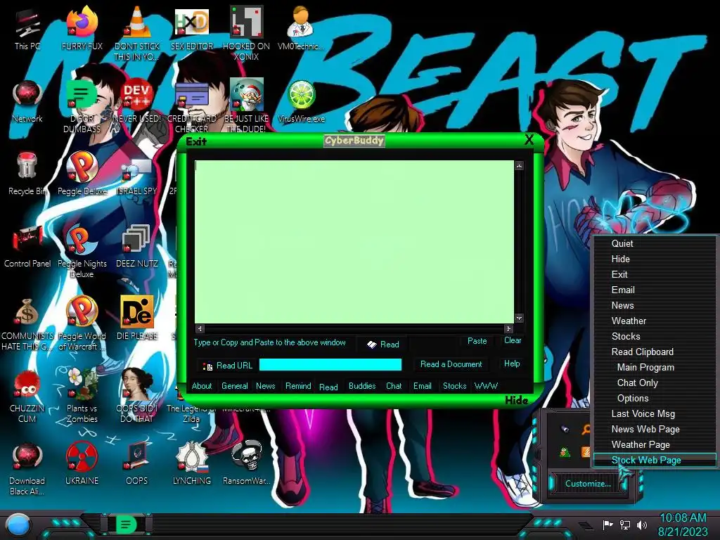Switch to CyberBuddy About tab
720x540 pixels.
point(202,386)
